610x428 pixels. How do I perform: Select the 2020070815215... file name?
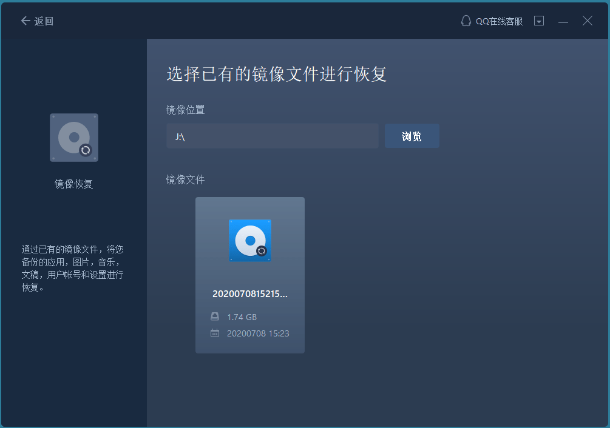250,294
